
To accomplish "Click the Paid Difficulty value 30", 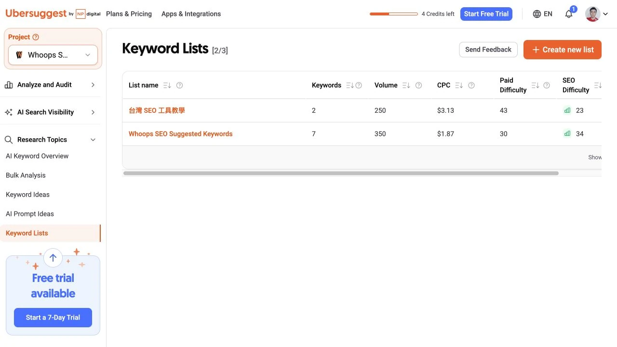I will (504, 134).
